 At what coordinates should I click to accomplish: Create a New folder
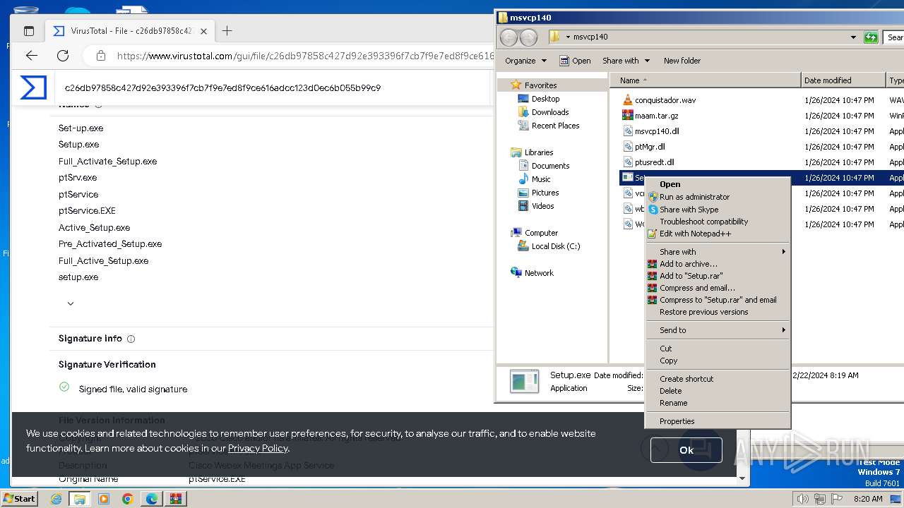coord(682,61)
